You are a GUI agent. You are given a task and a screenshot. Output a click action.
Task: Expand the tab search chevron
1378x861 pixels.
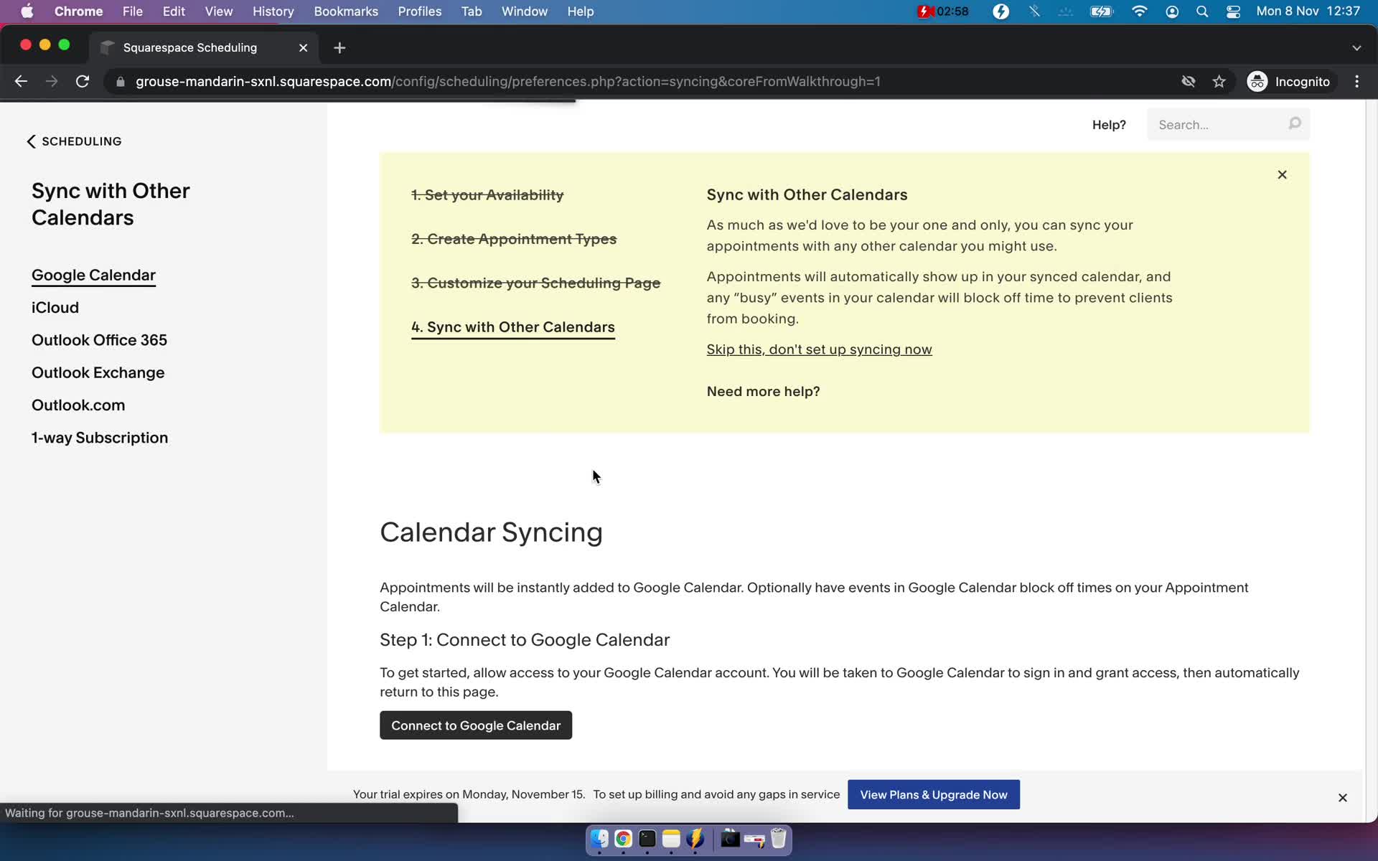click(x=1356, y=47)
